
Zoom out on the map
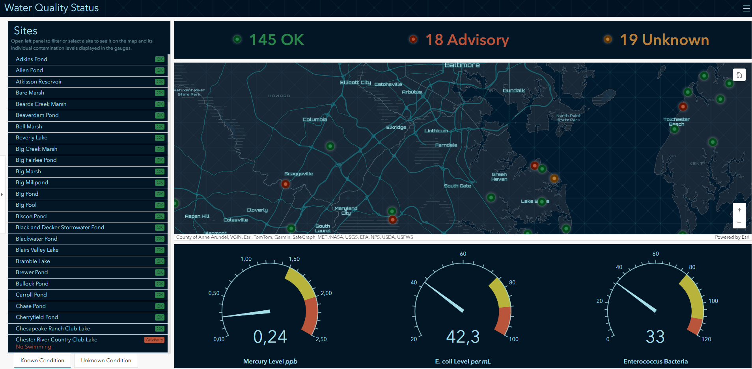(739, 223)
